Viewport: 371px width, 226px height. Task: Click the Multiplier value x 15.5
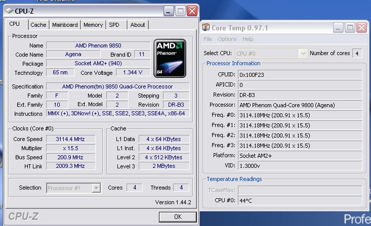click(x=70, y=148)
